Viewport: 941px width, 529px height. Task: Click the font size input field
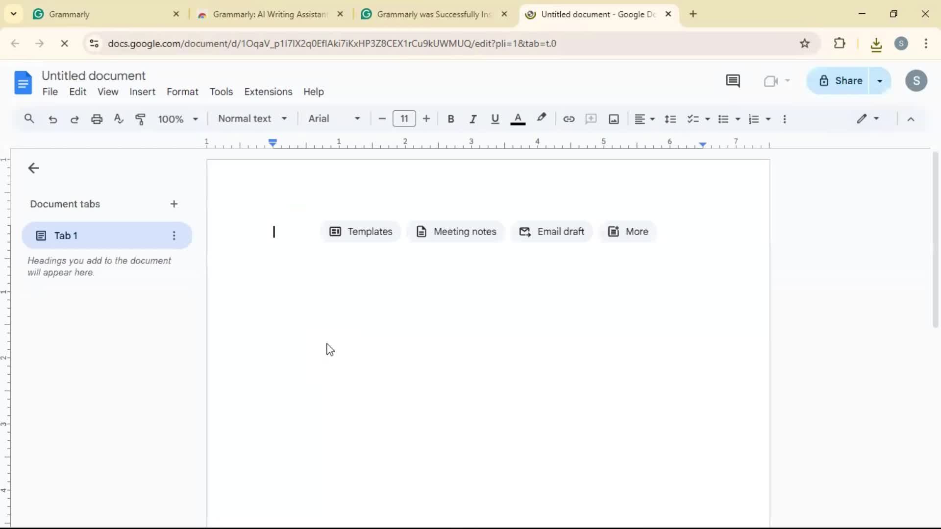click(404, 119)
